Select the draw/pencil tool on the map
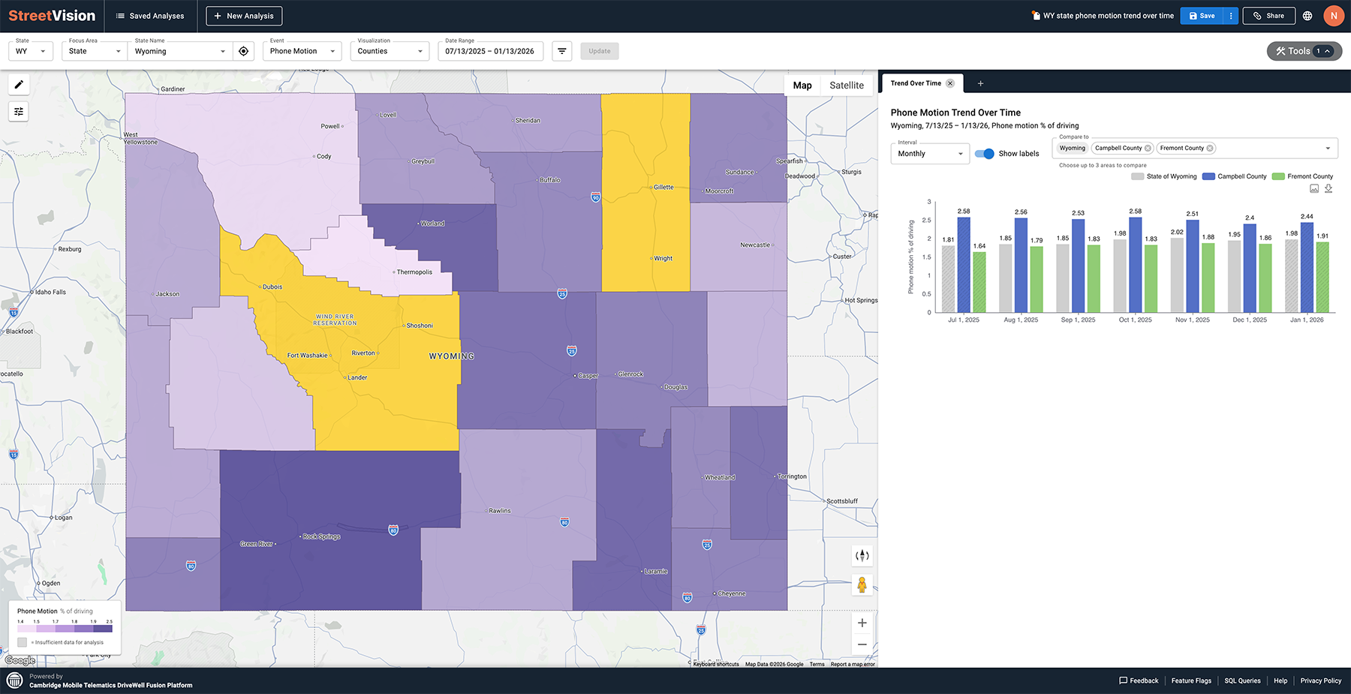The height and width of the screenshot is (694, 1351). tap(18, 85)
